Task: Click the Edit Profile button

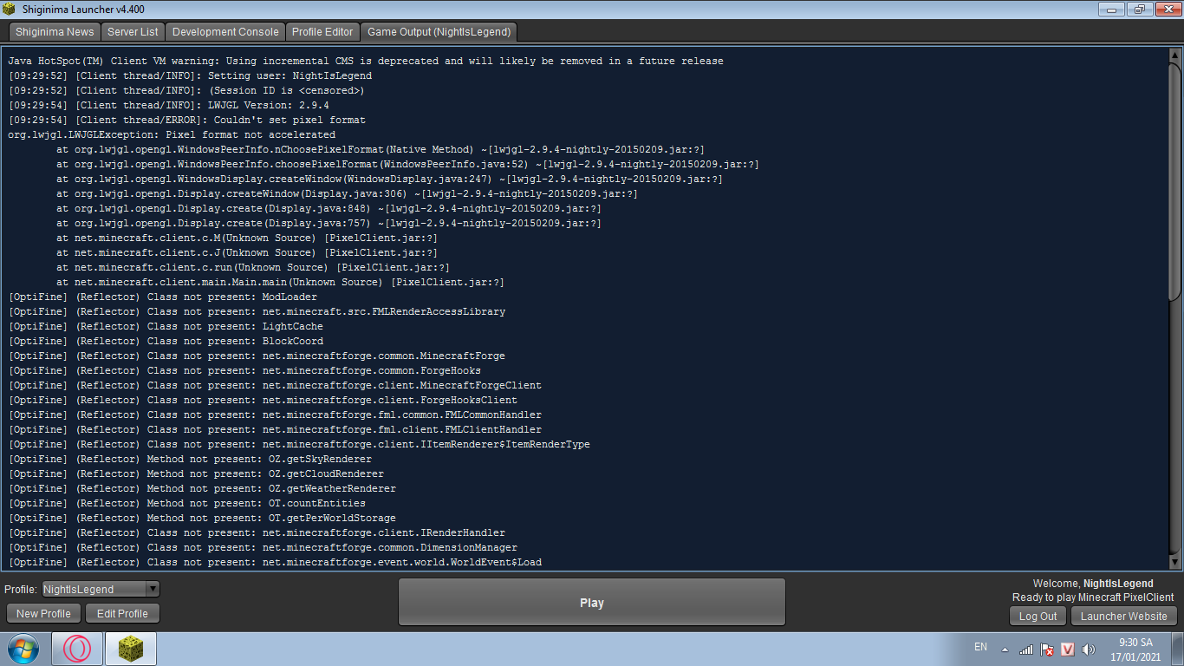Action: (x=122, y=613)
